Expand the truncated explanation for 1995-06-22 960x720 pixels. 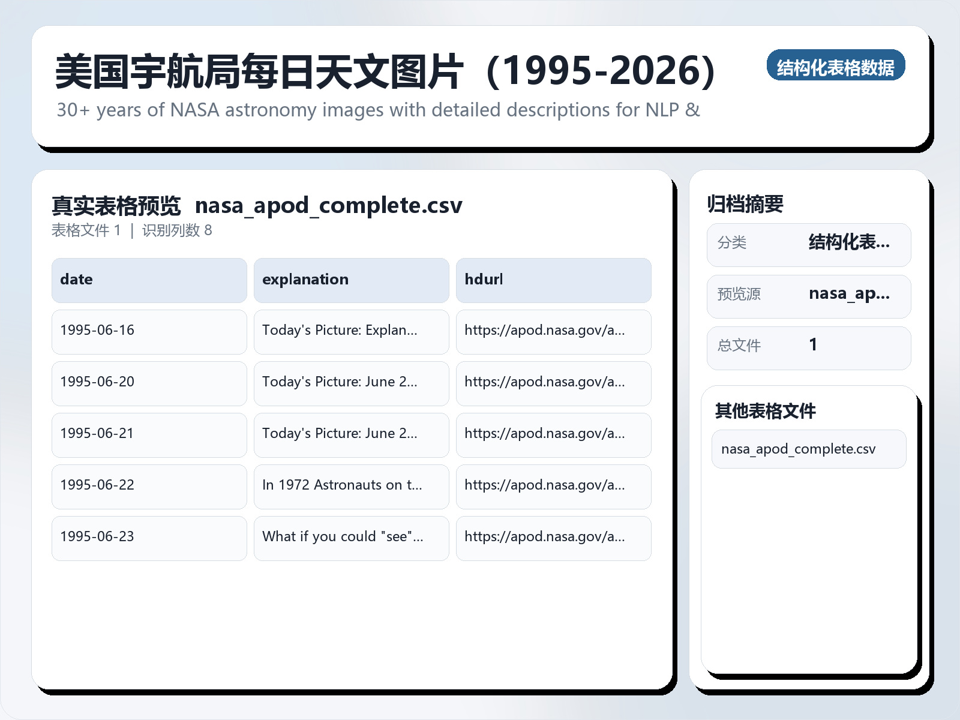click(x=351, y=487)
